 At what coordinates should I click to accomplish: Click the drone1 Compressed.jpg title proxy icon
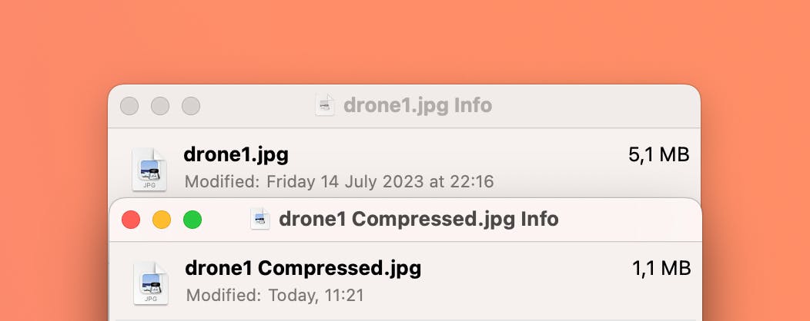tap(260, 219)
